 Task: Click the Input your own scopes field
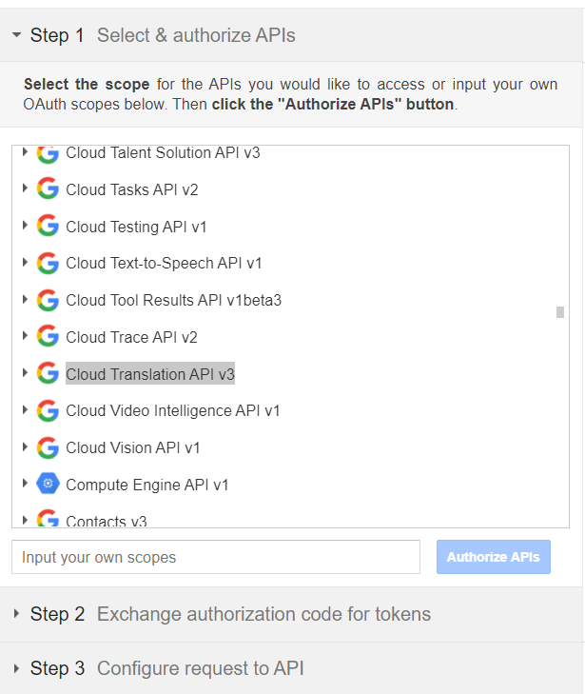point(215,557)
